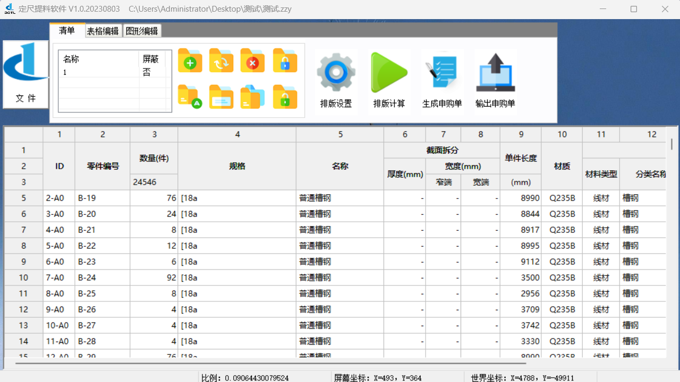Switch to the 表格编辑 tab
Viewport: 680px width, 382px height.
click(103, 31)
